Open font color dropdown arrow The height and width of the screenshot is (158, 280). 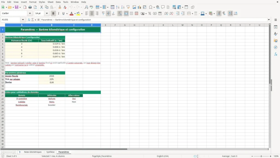[75, 14]
